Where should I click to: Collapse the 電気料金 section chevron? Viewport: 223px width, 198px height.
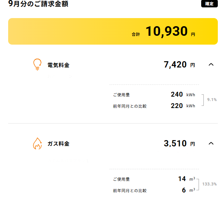(211, 65)
